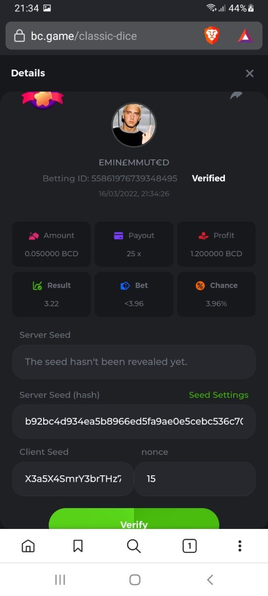Tap the Verified status label
Viewport: 268px width, 596px height.
pyautogui.click(x=208, y=178)
